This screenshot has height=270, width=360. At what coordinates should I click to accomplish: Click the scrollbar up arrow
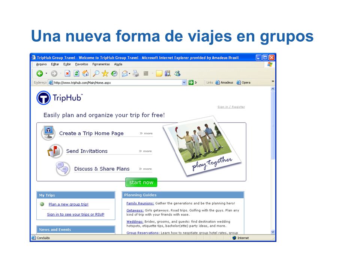point(273,88)
